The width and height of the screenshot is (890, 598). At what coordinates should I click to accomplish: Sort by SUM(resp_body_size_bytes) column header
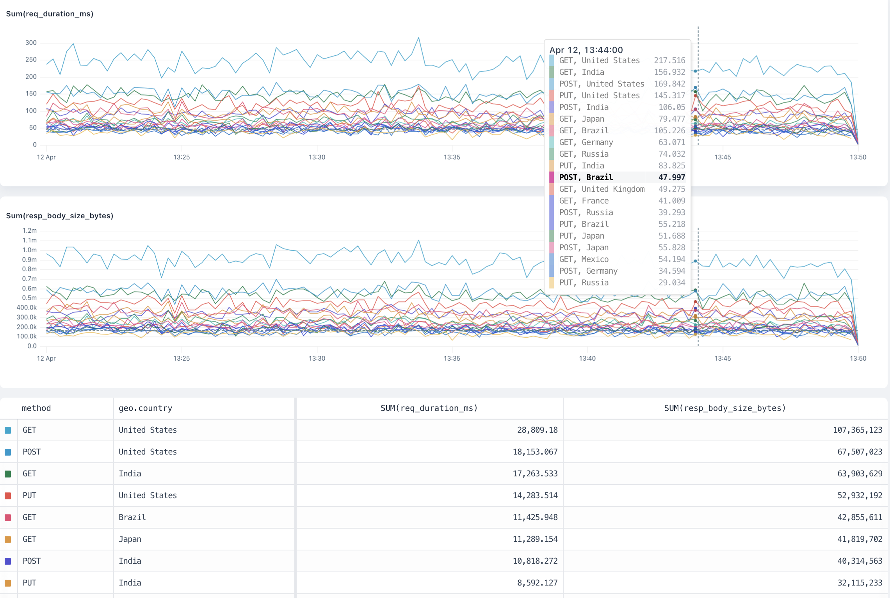coord(725,408)
